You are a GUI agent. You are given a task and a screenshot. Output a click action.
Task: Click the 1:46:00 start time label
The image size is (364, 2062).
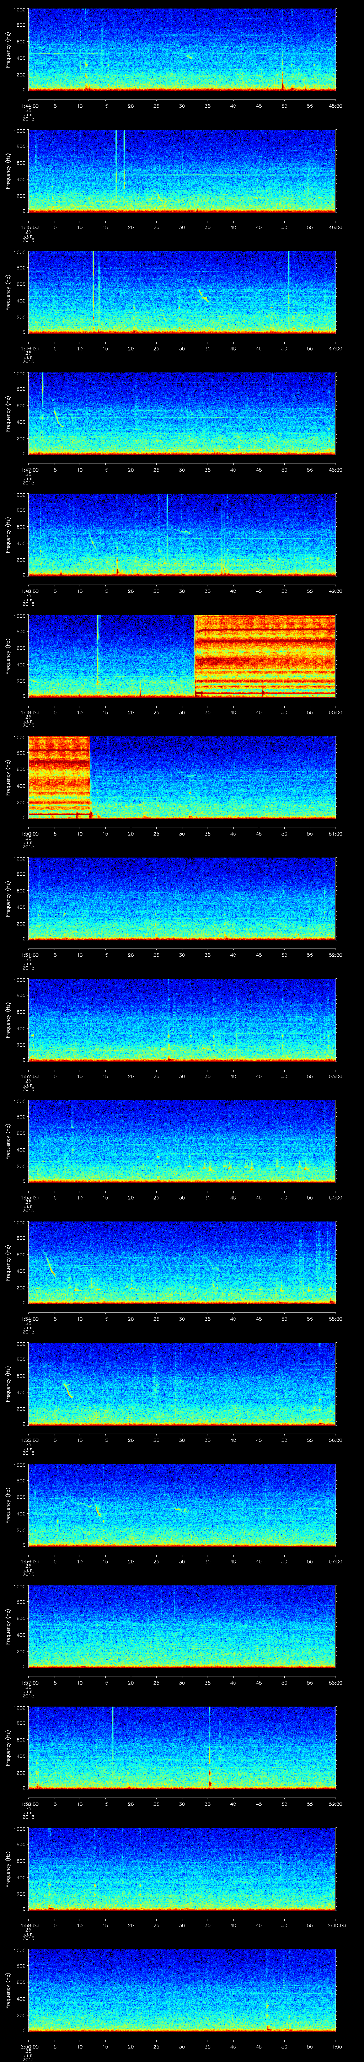pos(29,348)
